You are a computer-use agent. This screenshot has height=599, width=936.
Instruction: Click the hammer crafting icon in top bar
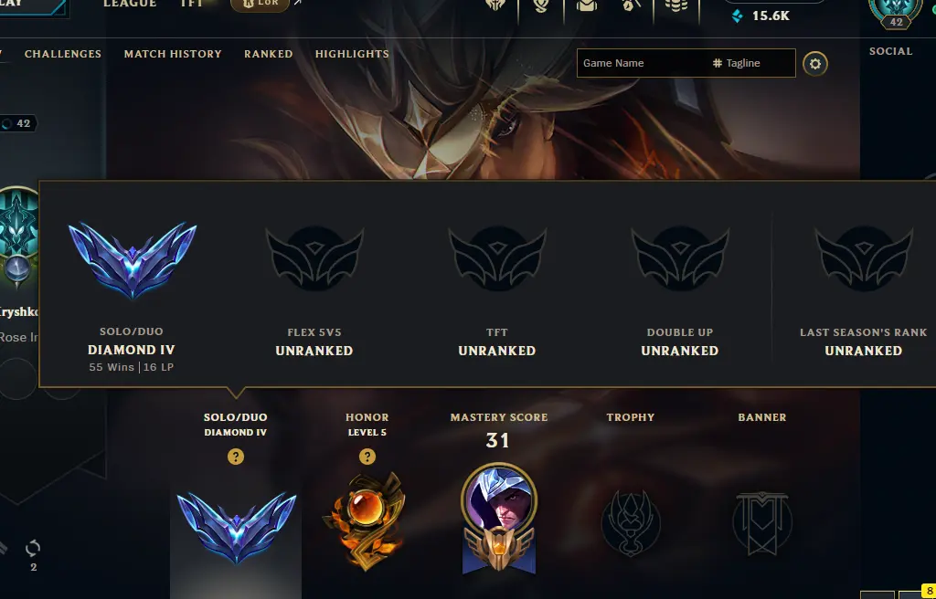pyautogui.click(x=631, y=6)
